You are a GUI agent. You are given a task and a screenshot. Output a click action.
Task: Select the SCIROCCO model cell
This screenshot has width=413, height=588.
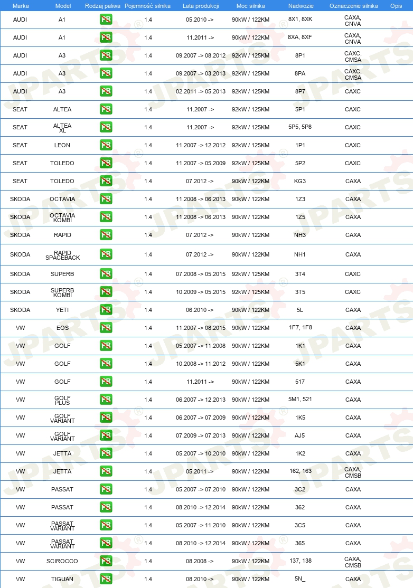pos(62,561)
